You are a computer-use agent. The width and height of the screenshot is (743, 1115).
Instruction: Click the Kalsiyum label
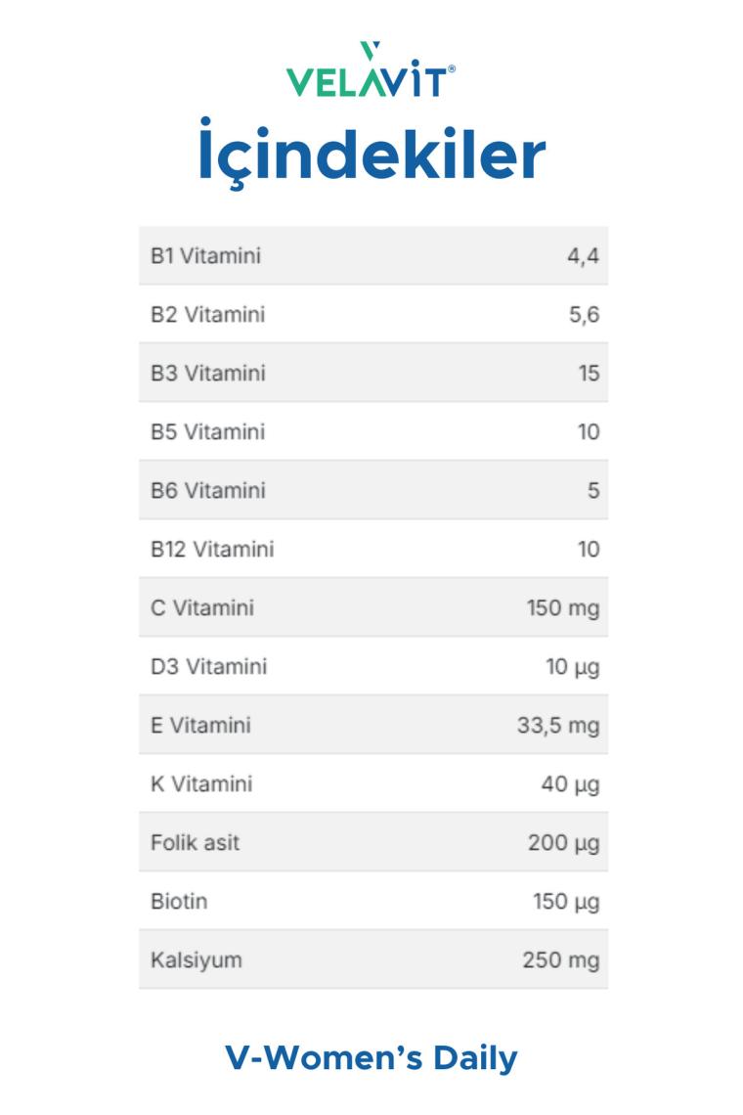196,960
